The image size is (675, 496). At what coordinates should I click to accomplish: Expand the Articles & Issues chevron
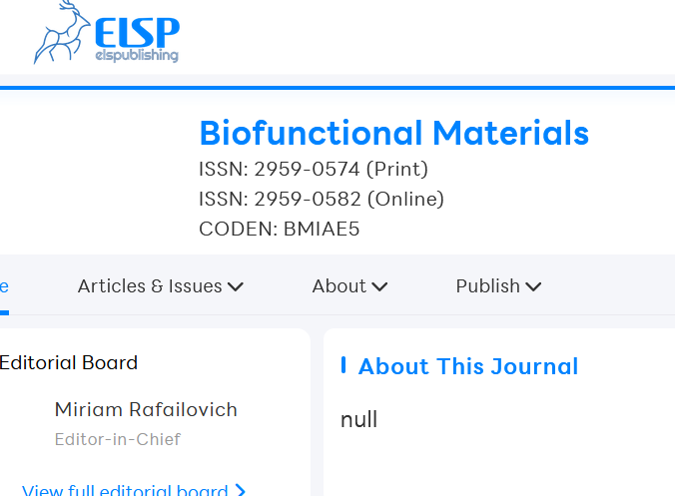pos(236,286)
